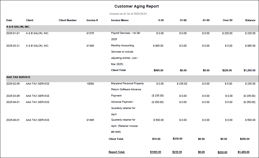
Task: Select the Invoice # column header
Action: 92,20
